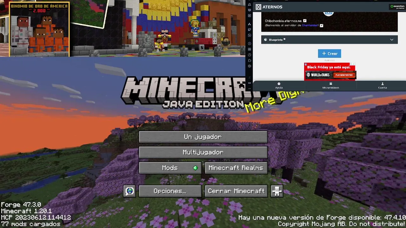Click the MCP 20230612.114412 text

(36, 218)
